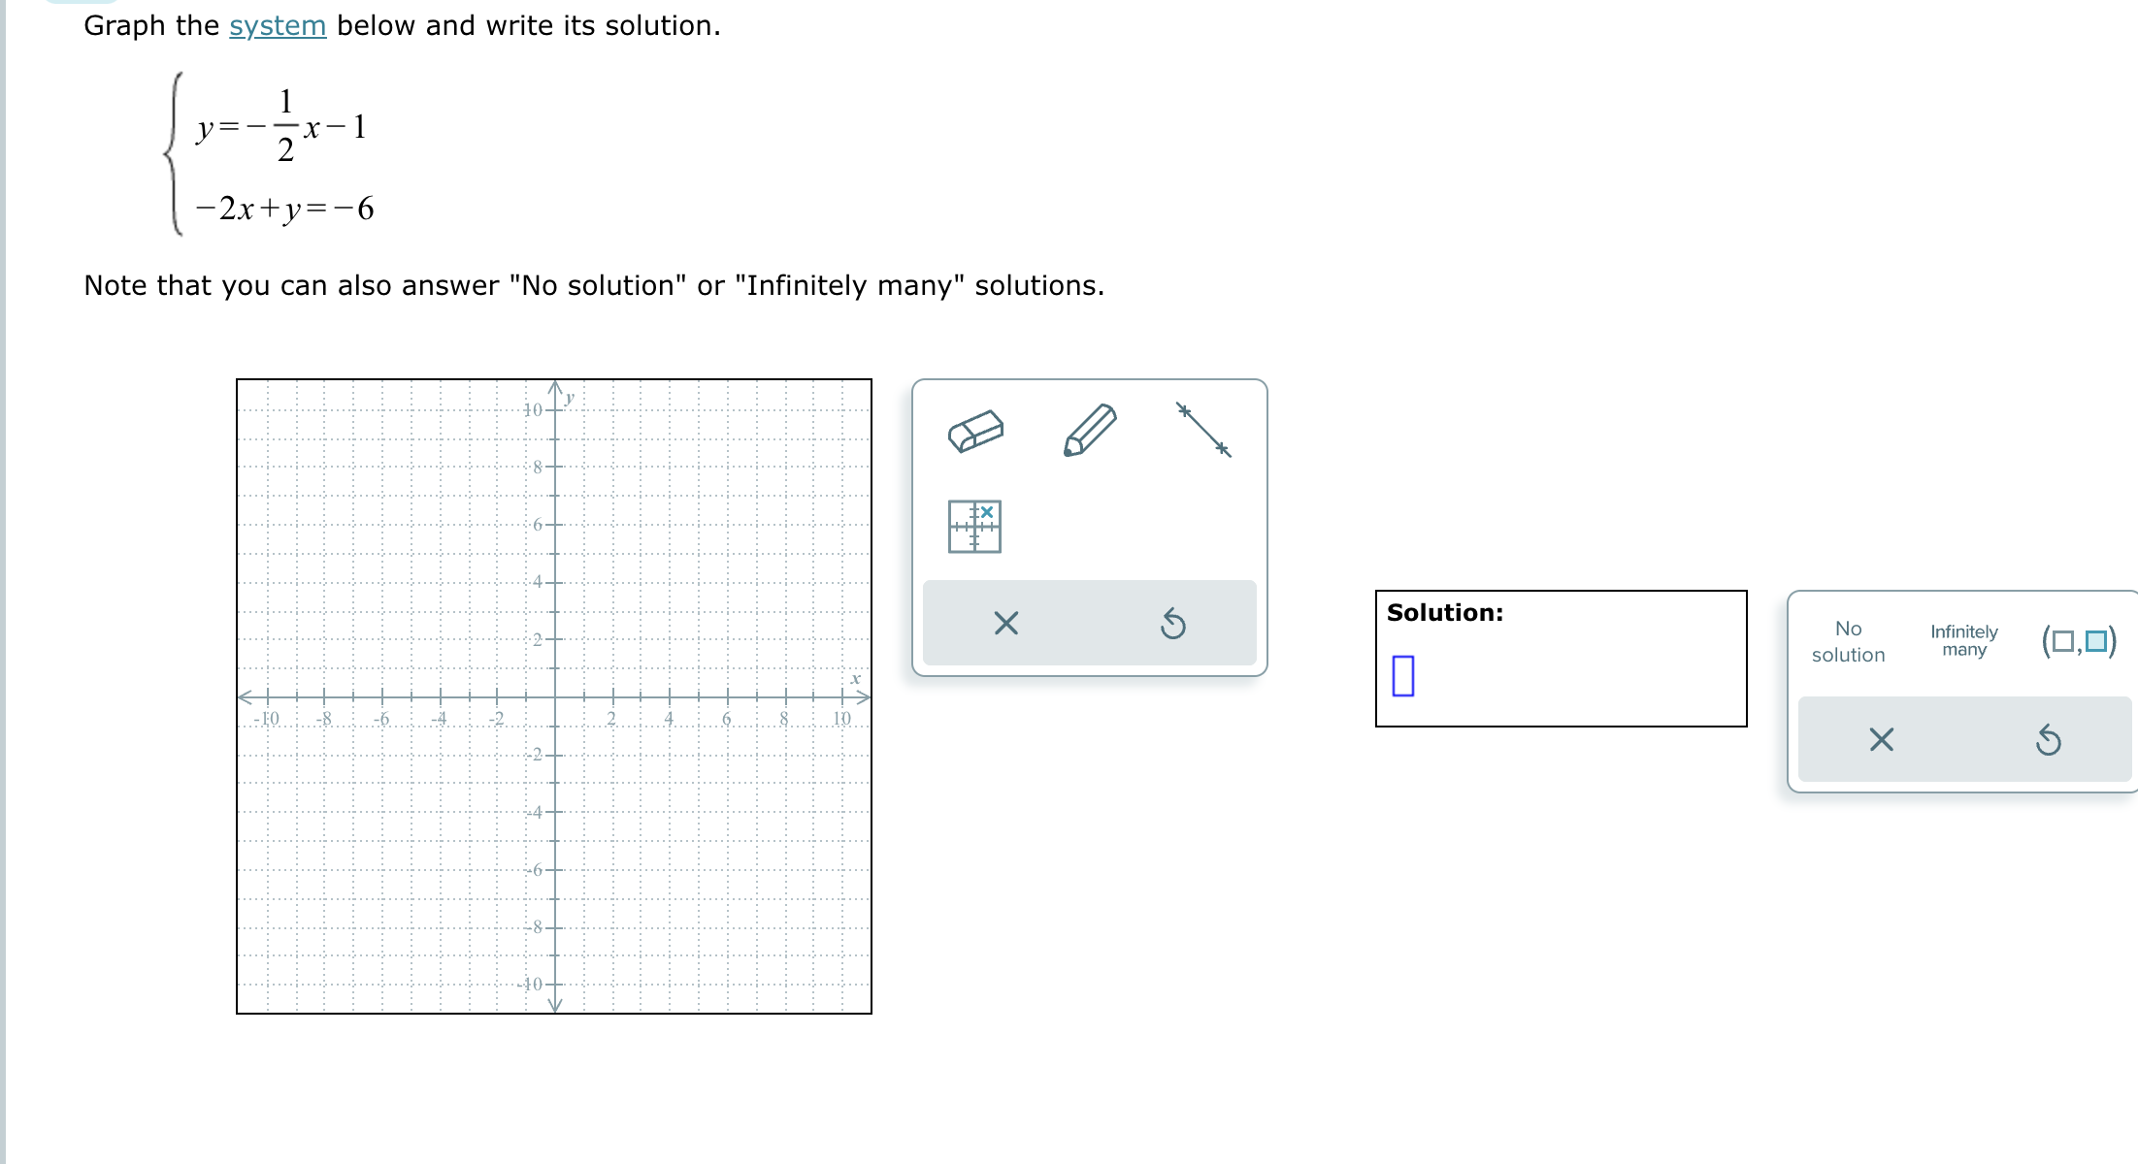Select the eraser tool
The width and height of the screenshot is (2138, 1164).
tap(975, 430)
